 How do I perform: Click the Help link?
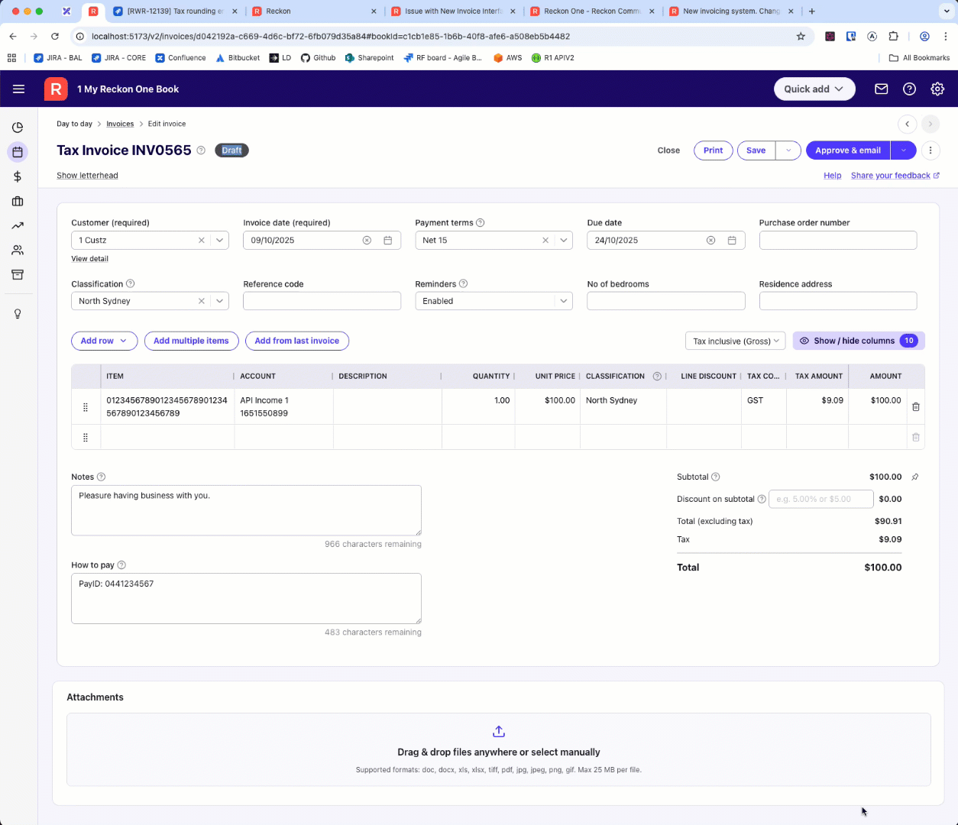[x=832, y=176]
